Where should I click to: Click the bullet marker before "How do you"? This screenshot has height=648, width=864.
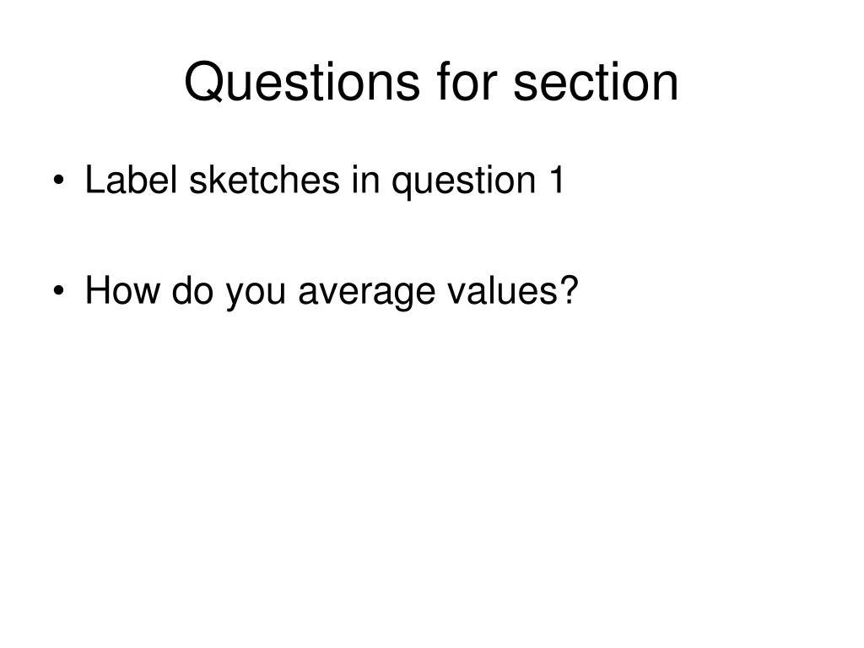pos(59,290)
